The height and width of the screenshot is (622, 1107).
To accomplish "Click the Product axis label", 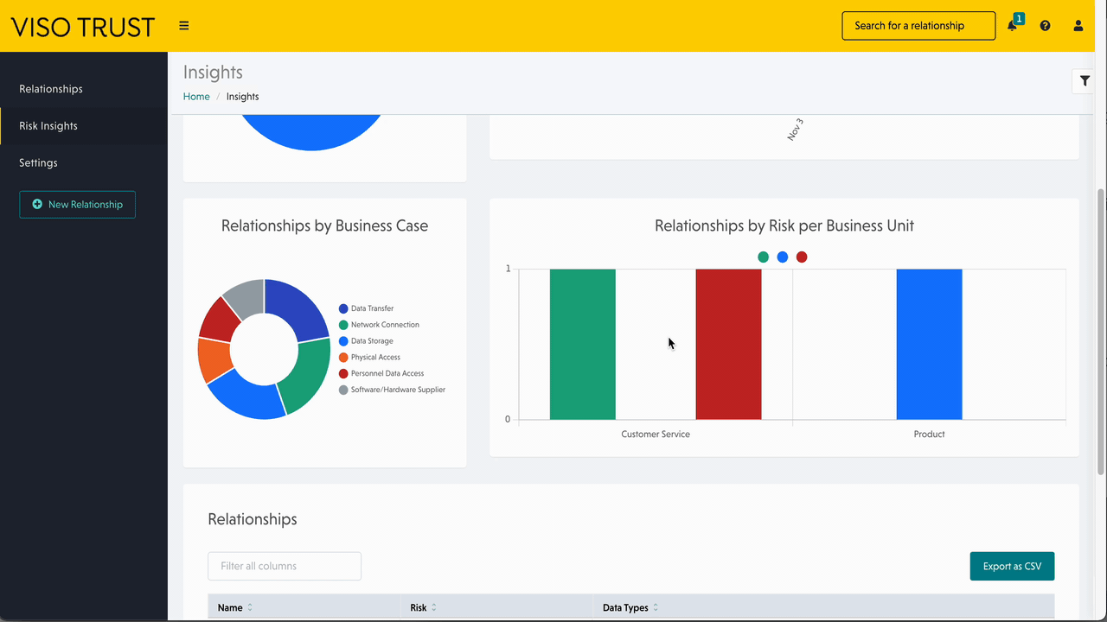I will point(930,435).
